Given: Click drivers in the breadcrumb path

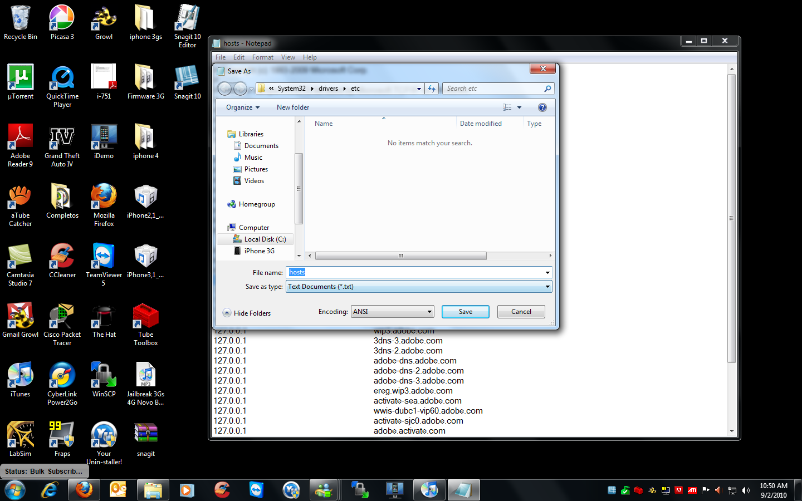Looking at the screenshot, I should coord(328,89).
